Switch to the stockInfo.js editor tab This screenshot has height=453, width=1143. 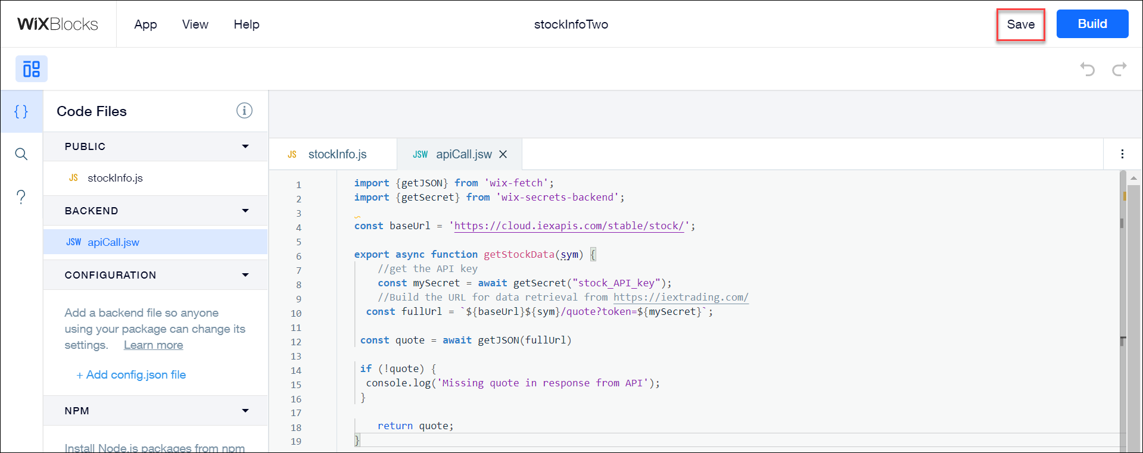333,154
